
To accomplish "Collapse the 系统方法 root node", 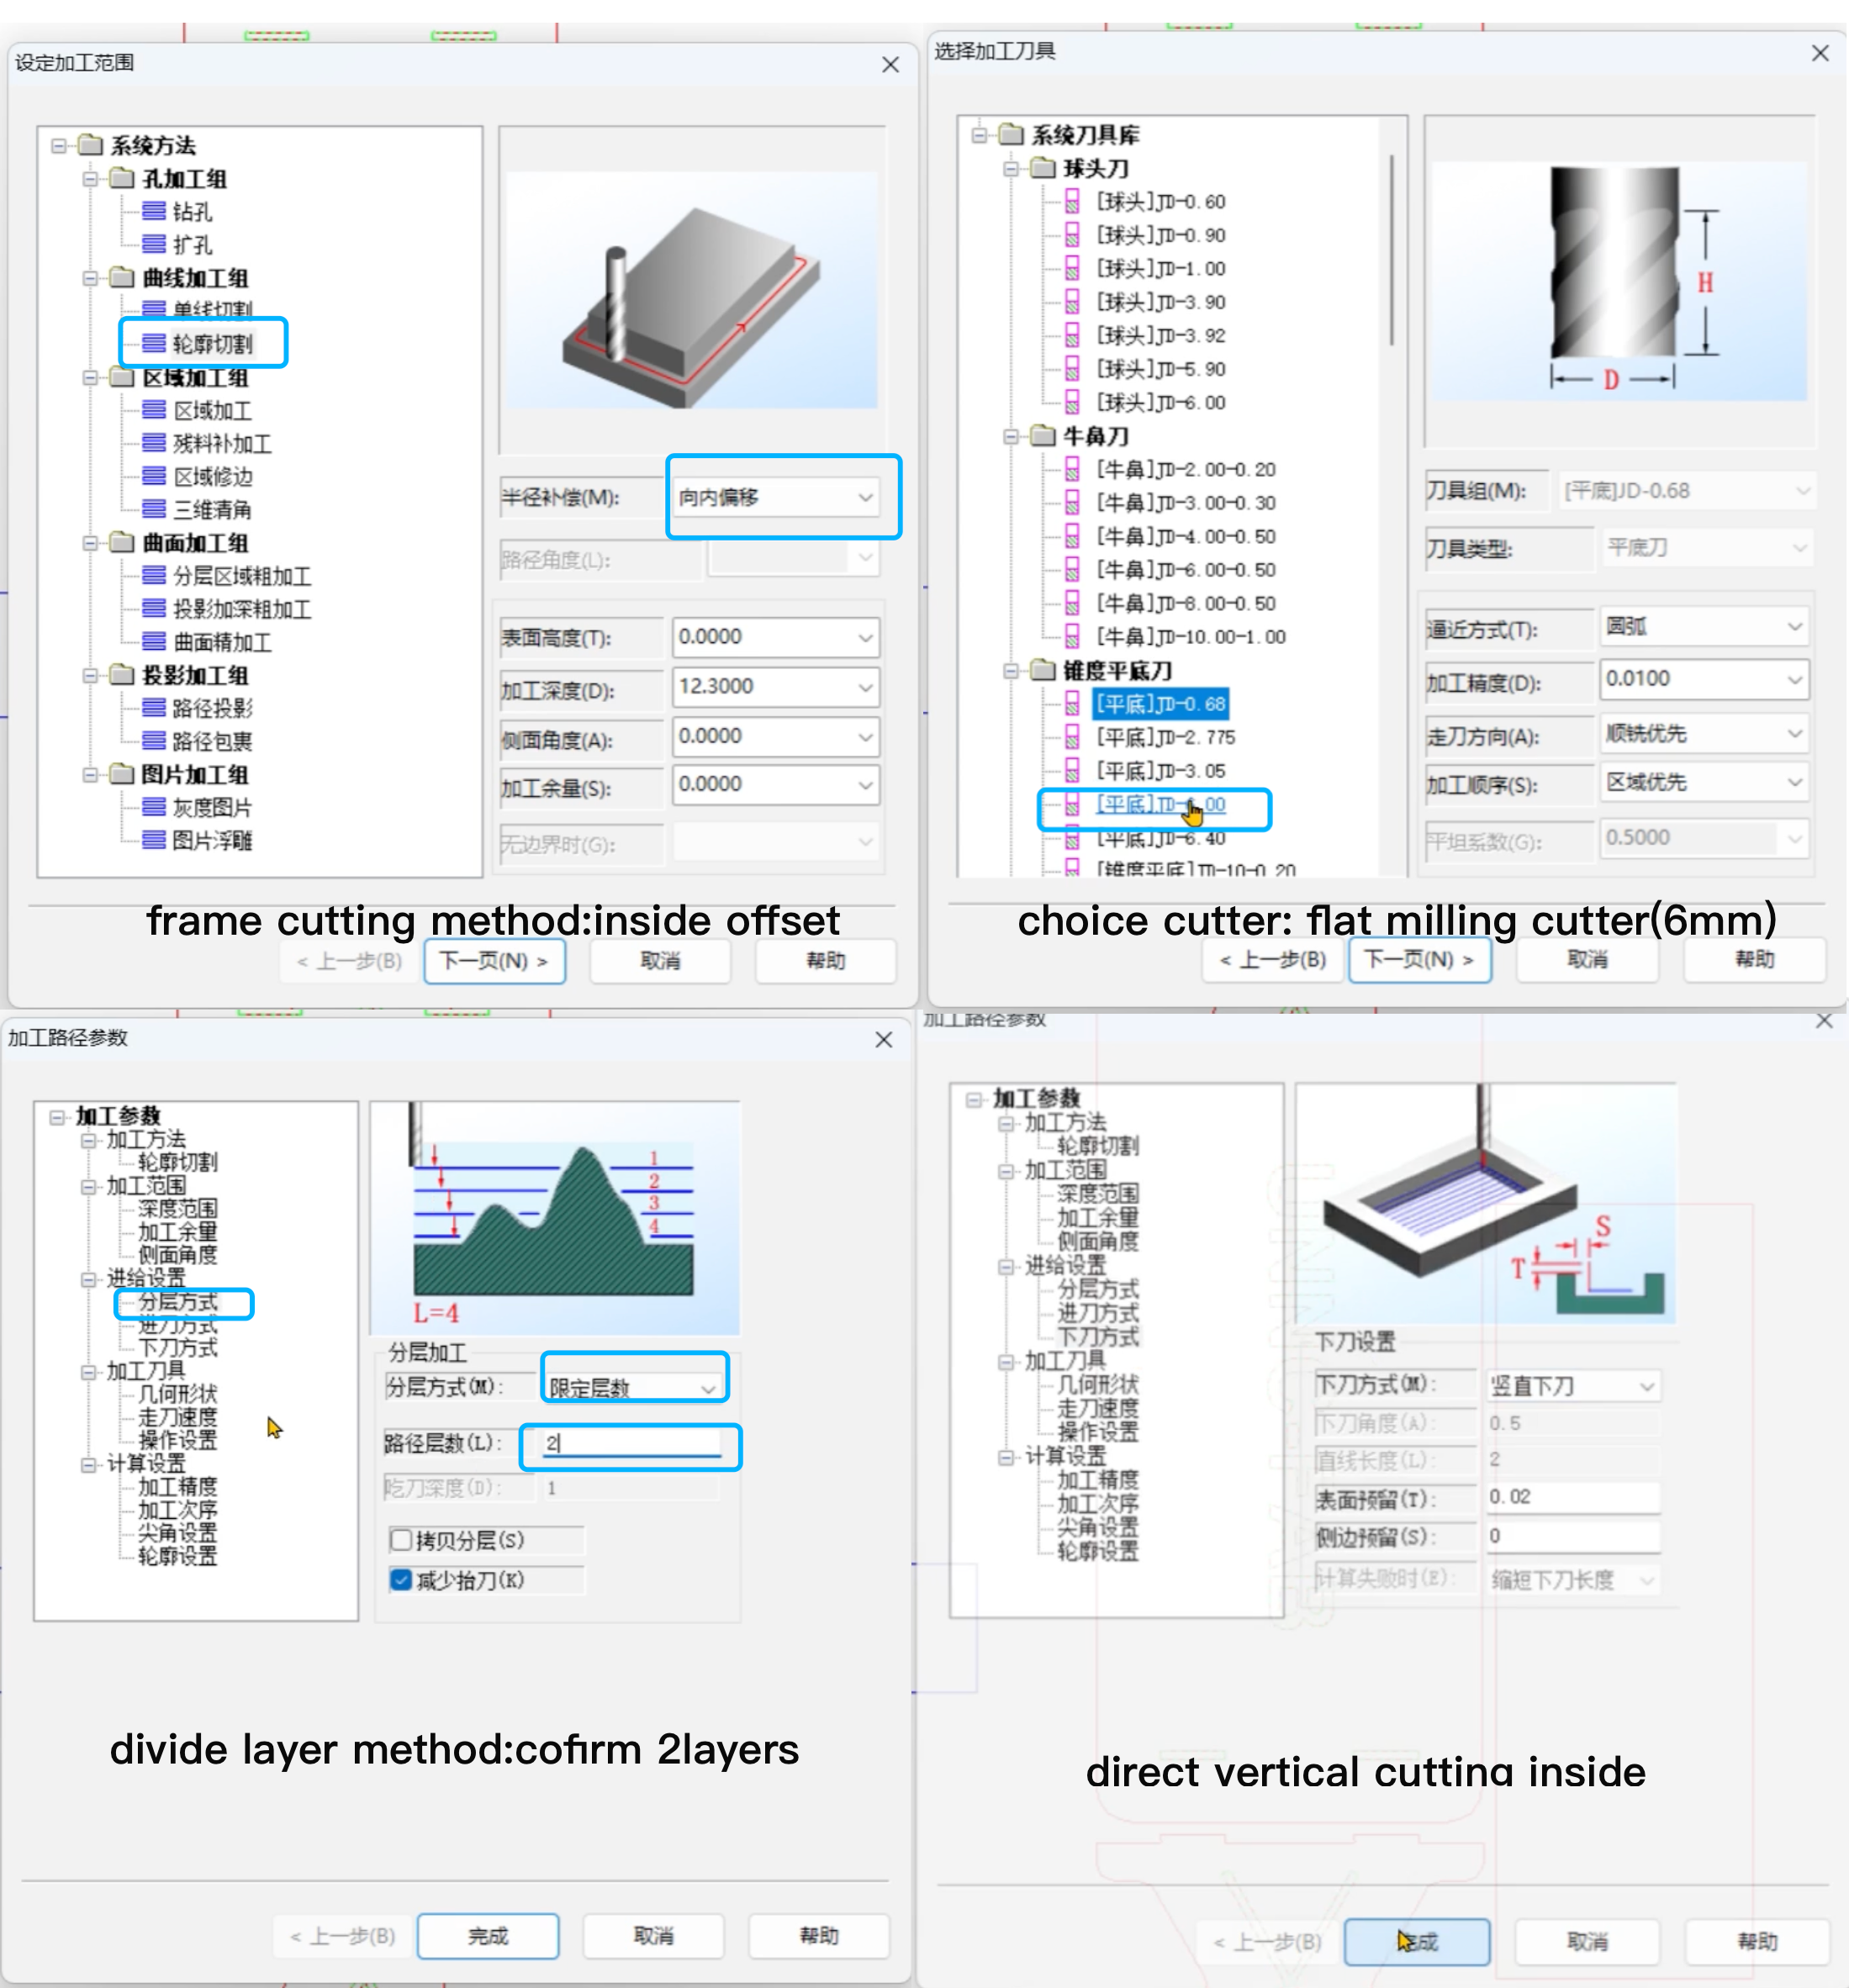I will (x=59, y=146).
